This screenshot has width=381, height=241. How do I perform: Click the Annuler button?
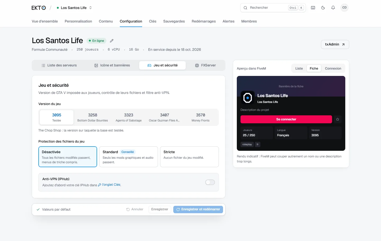click(x=135, y=209)
